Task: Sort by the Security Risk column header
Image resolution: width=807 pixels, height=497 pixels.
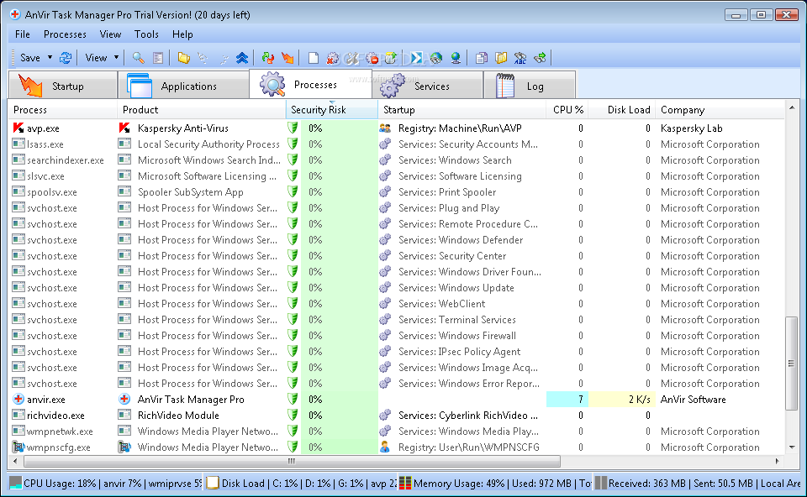Action: [332, 109]
